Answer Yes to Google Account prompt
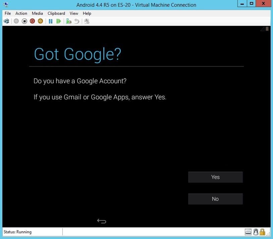The height and width of the screenshot is (239, 273). click(x=215, y=177)
